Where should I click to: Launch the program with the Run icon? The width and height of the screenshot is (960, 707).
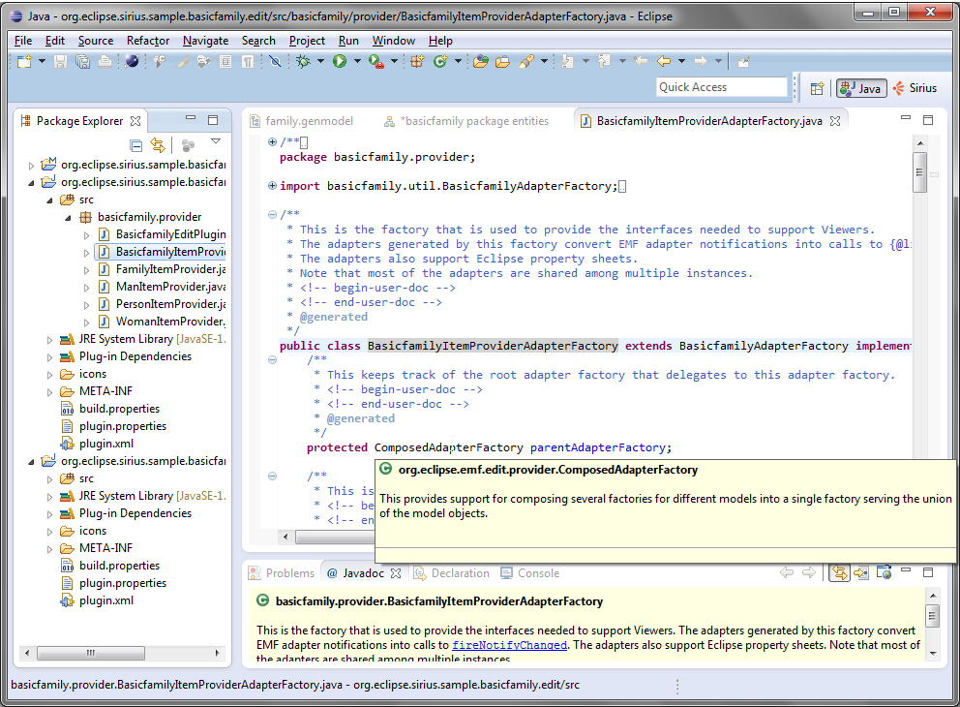(339, 61)
